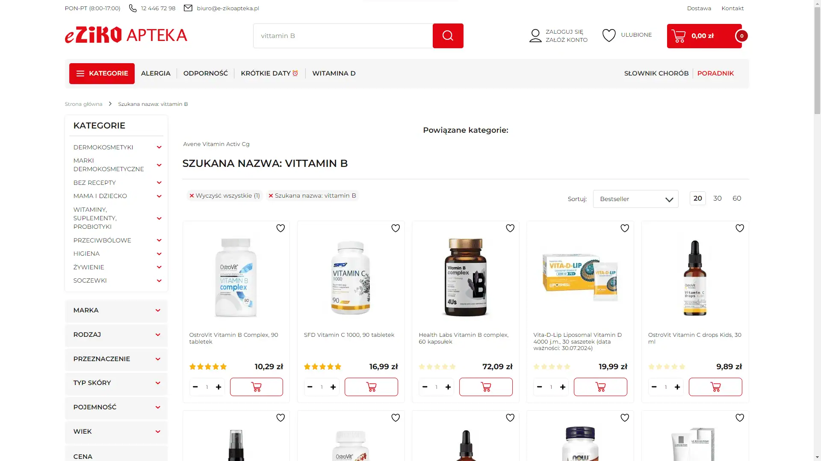Click the phone icon next to 12 446 72 98
The image size is (821, 461).
click(x=133, y=8)
